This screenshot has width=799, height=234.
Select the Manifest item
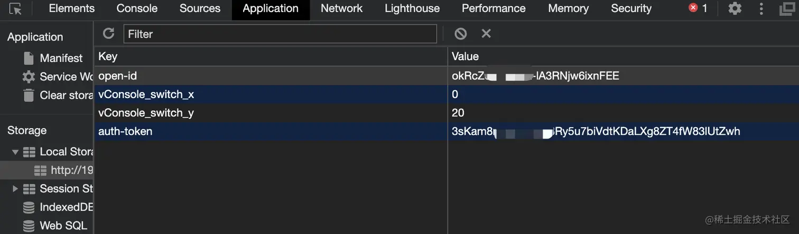coord(61,58)
